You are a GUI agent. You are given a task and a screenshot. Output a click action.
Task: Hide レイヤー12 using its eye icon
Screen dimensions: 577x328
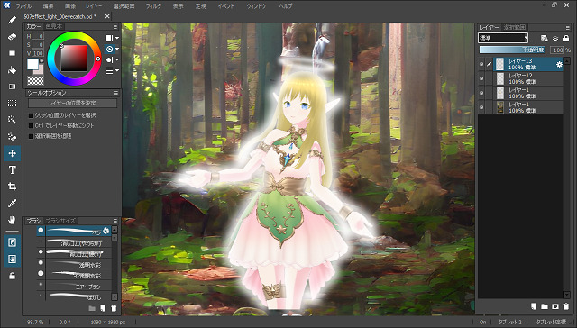tap(481, 78)
